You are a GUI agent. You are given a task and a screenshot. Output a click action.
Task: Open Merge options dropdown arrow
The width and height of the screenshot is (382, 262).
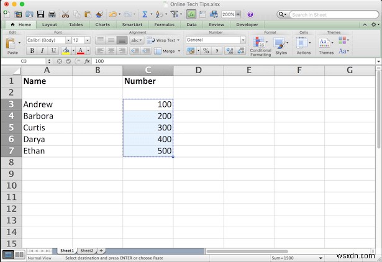tap(179, 51)
